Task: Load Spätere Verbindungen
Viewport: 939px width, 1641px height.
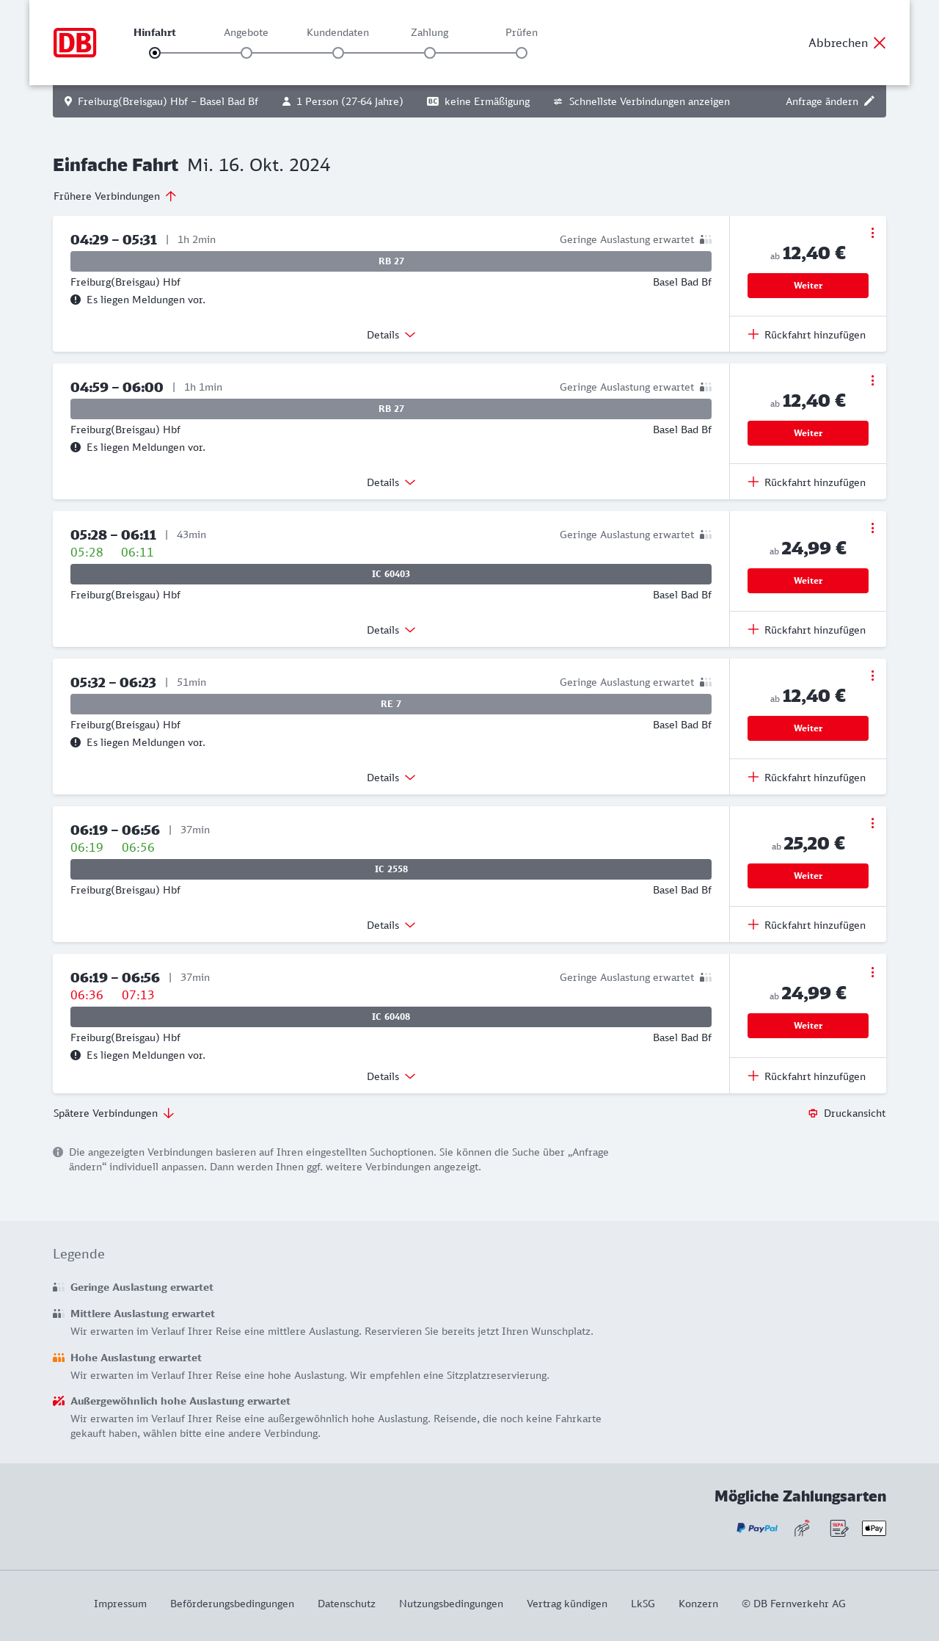Action: coord(114,1113)
